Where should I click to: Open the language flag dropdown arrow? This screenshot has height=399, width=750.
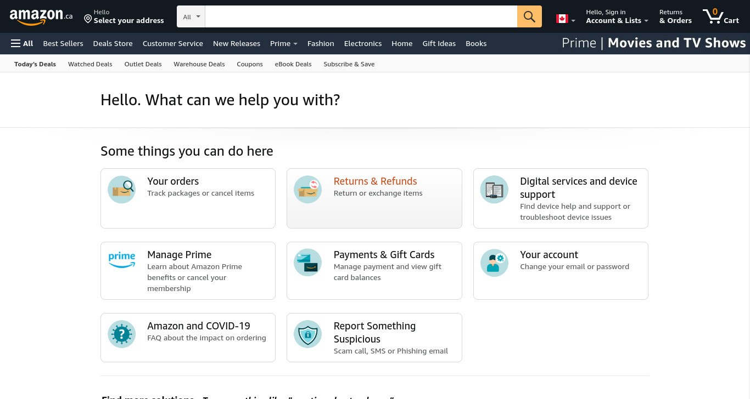tap(573, 20)
